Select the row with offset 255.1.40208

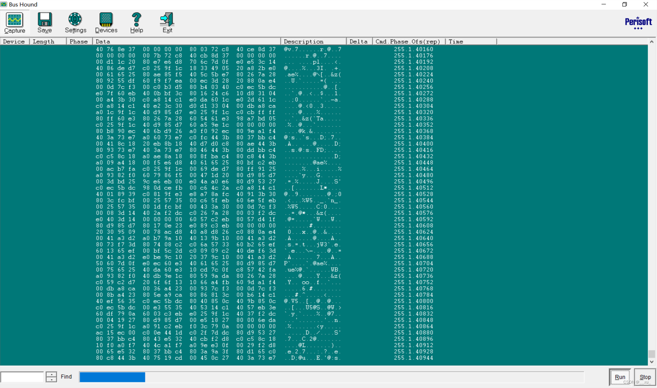(324, 68)
